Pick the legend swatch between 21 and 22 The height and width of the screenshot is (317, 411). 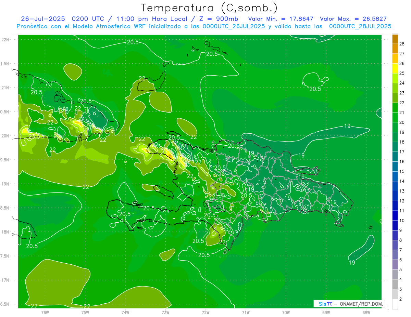coord(395,107)
